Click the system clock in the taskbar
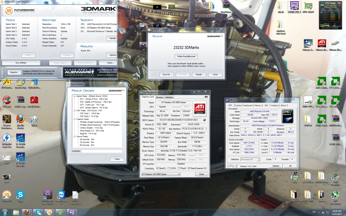Image resolution: width=346 pixels, height=216 pixels. 337,212
